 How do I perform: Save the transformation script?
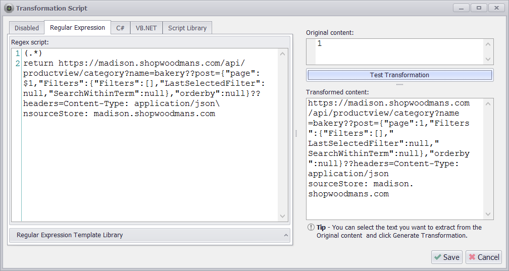[446, 257]
